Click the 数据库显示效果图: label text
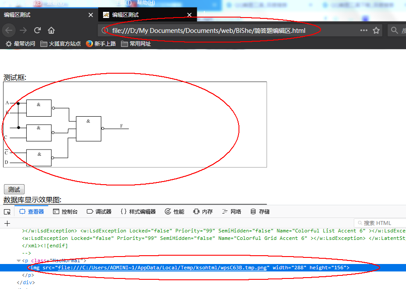The height and width of the screenshot is (289, 406). pos(32,200)
